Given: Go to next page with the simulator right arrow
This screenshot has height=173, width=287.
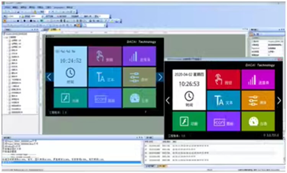Looking at the screenshot, I should click(x=279, y=101).
